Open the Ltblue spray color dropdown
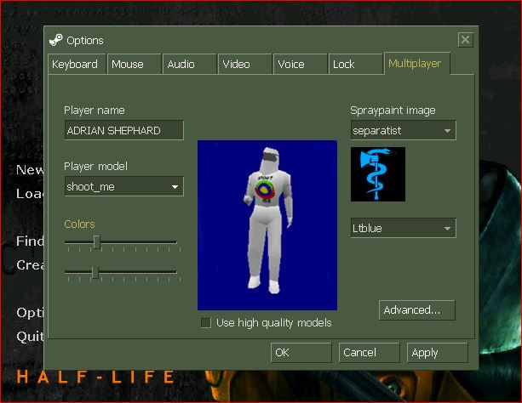The image size is (522, 403). tap(403, 228)
